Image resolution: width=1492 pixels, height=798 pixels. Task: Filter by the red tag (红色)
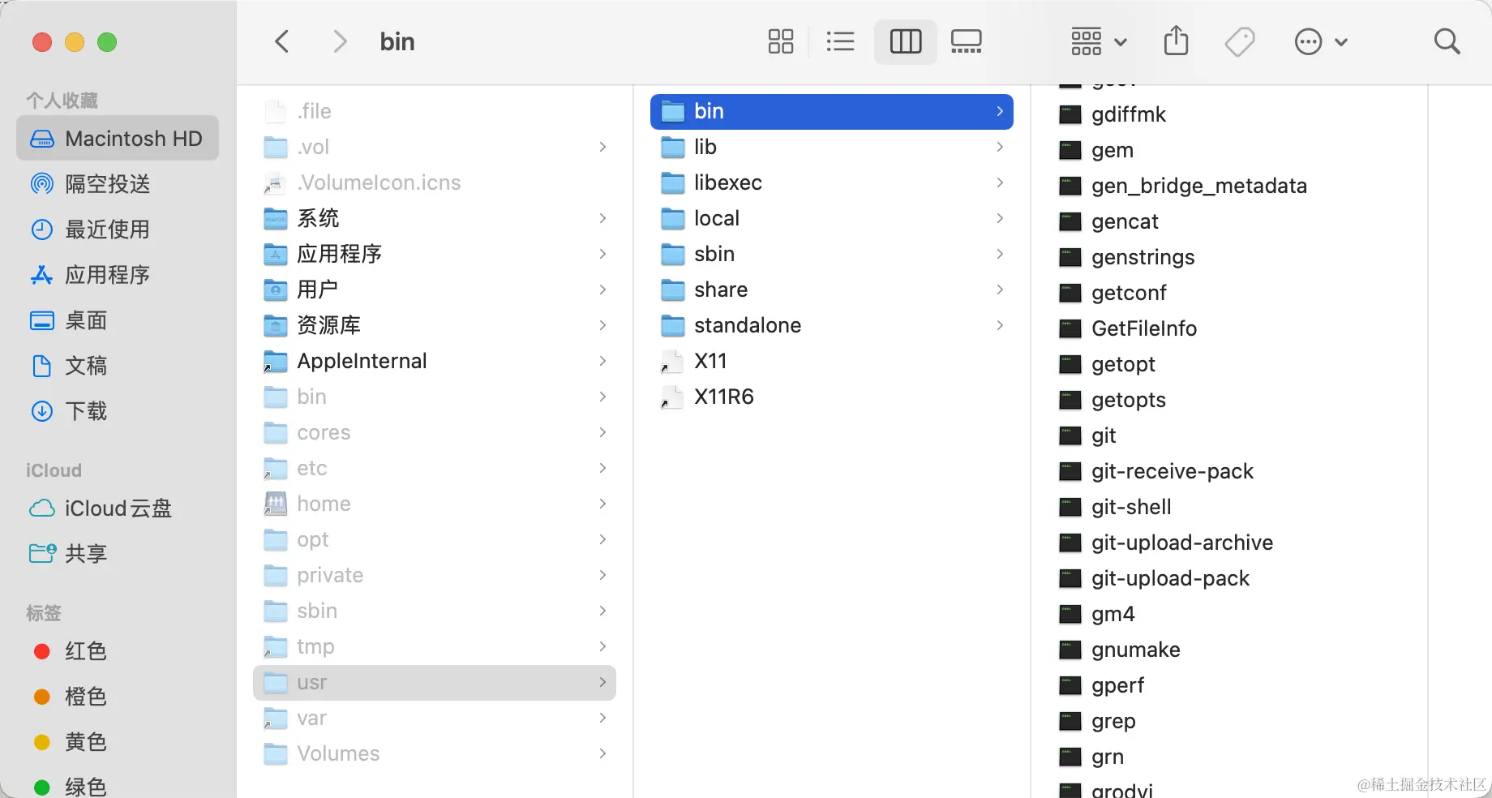pyautogui.click(x=118, y=651)
